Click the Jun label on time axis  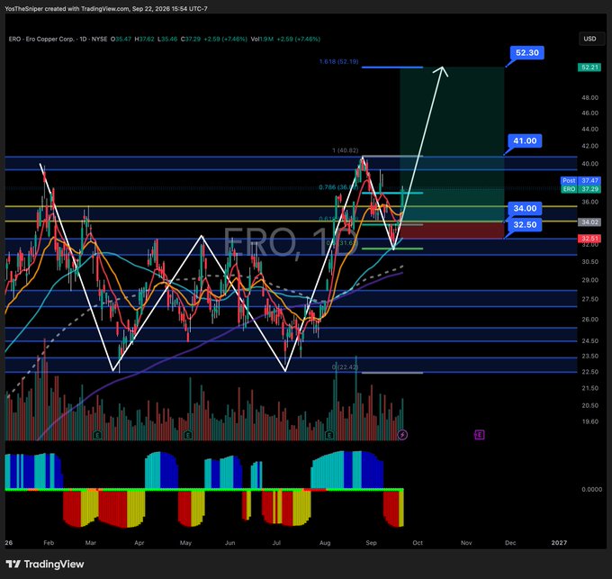(229, 543)
